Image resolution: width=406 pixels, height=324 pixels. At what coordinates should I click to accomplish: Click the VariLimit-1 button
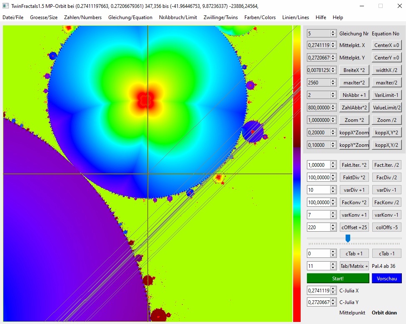[x=386, y=95]
